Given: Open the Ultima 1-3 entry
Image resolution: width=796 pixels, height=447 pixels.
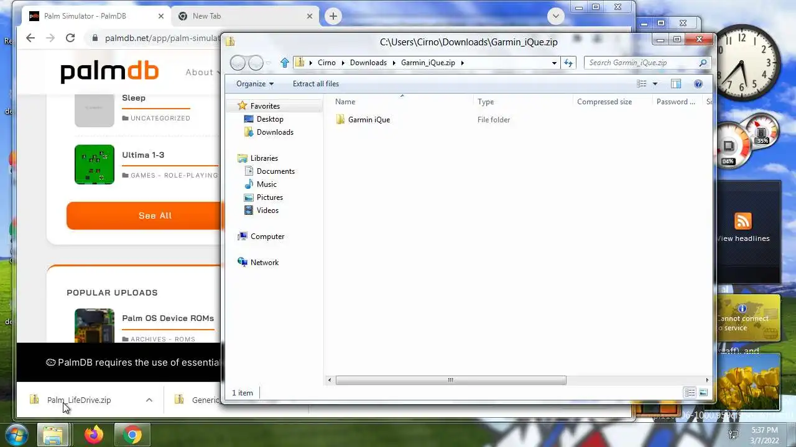Looking at the screenshot, I should 143,155.
